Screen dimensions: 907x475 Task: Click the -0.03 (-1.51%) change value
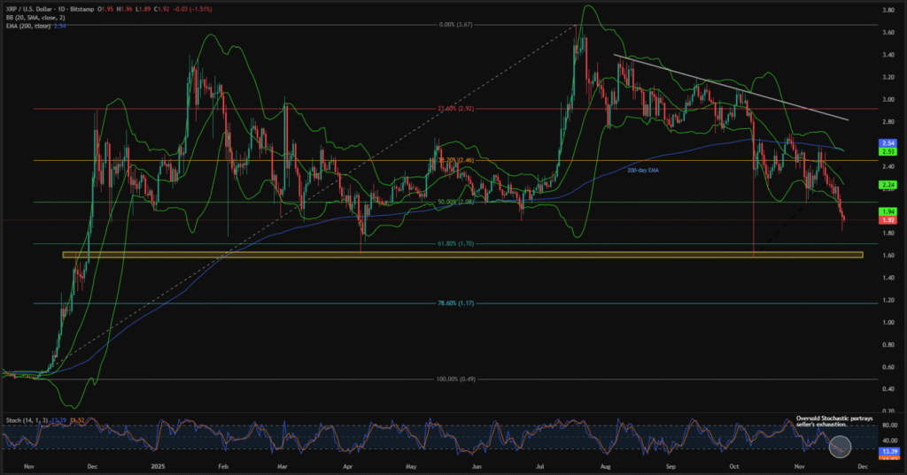194,9
